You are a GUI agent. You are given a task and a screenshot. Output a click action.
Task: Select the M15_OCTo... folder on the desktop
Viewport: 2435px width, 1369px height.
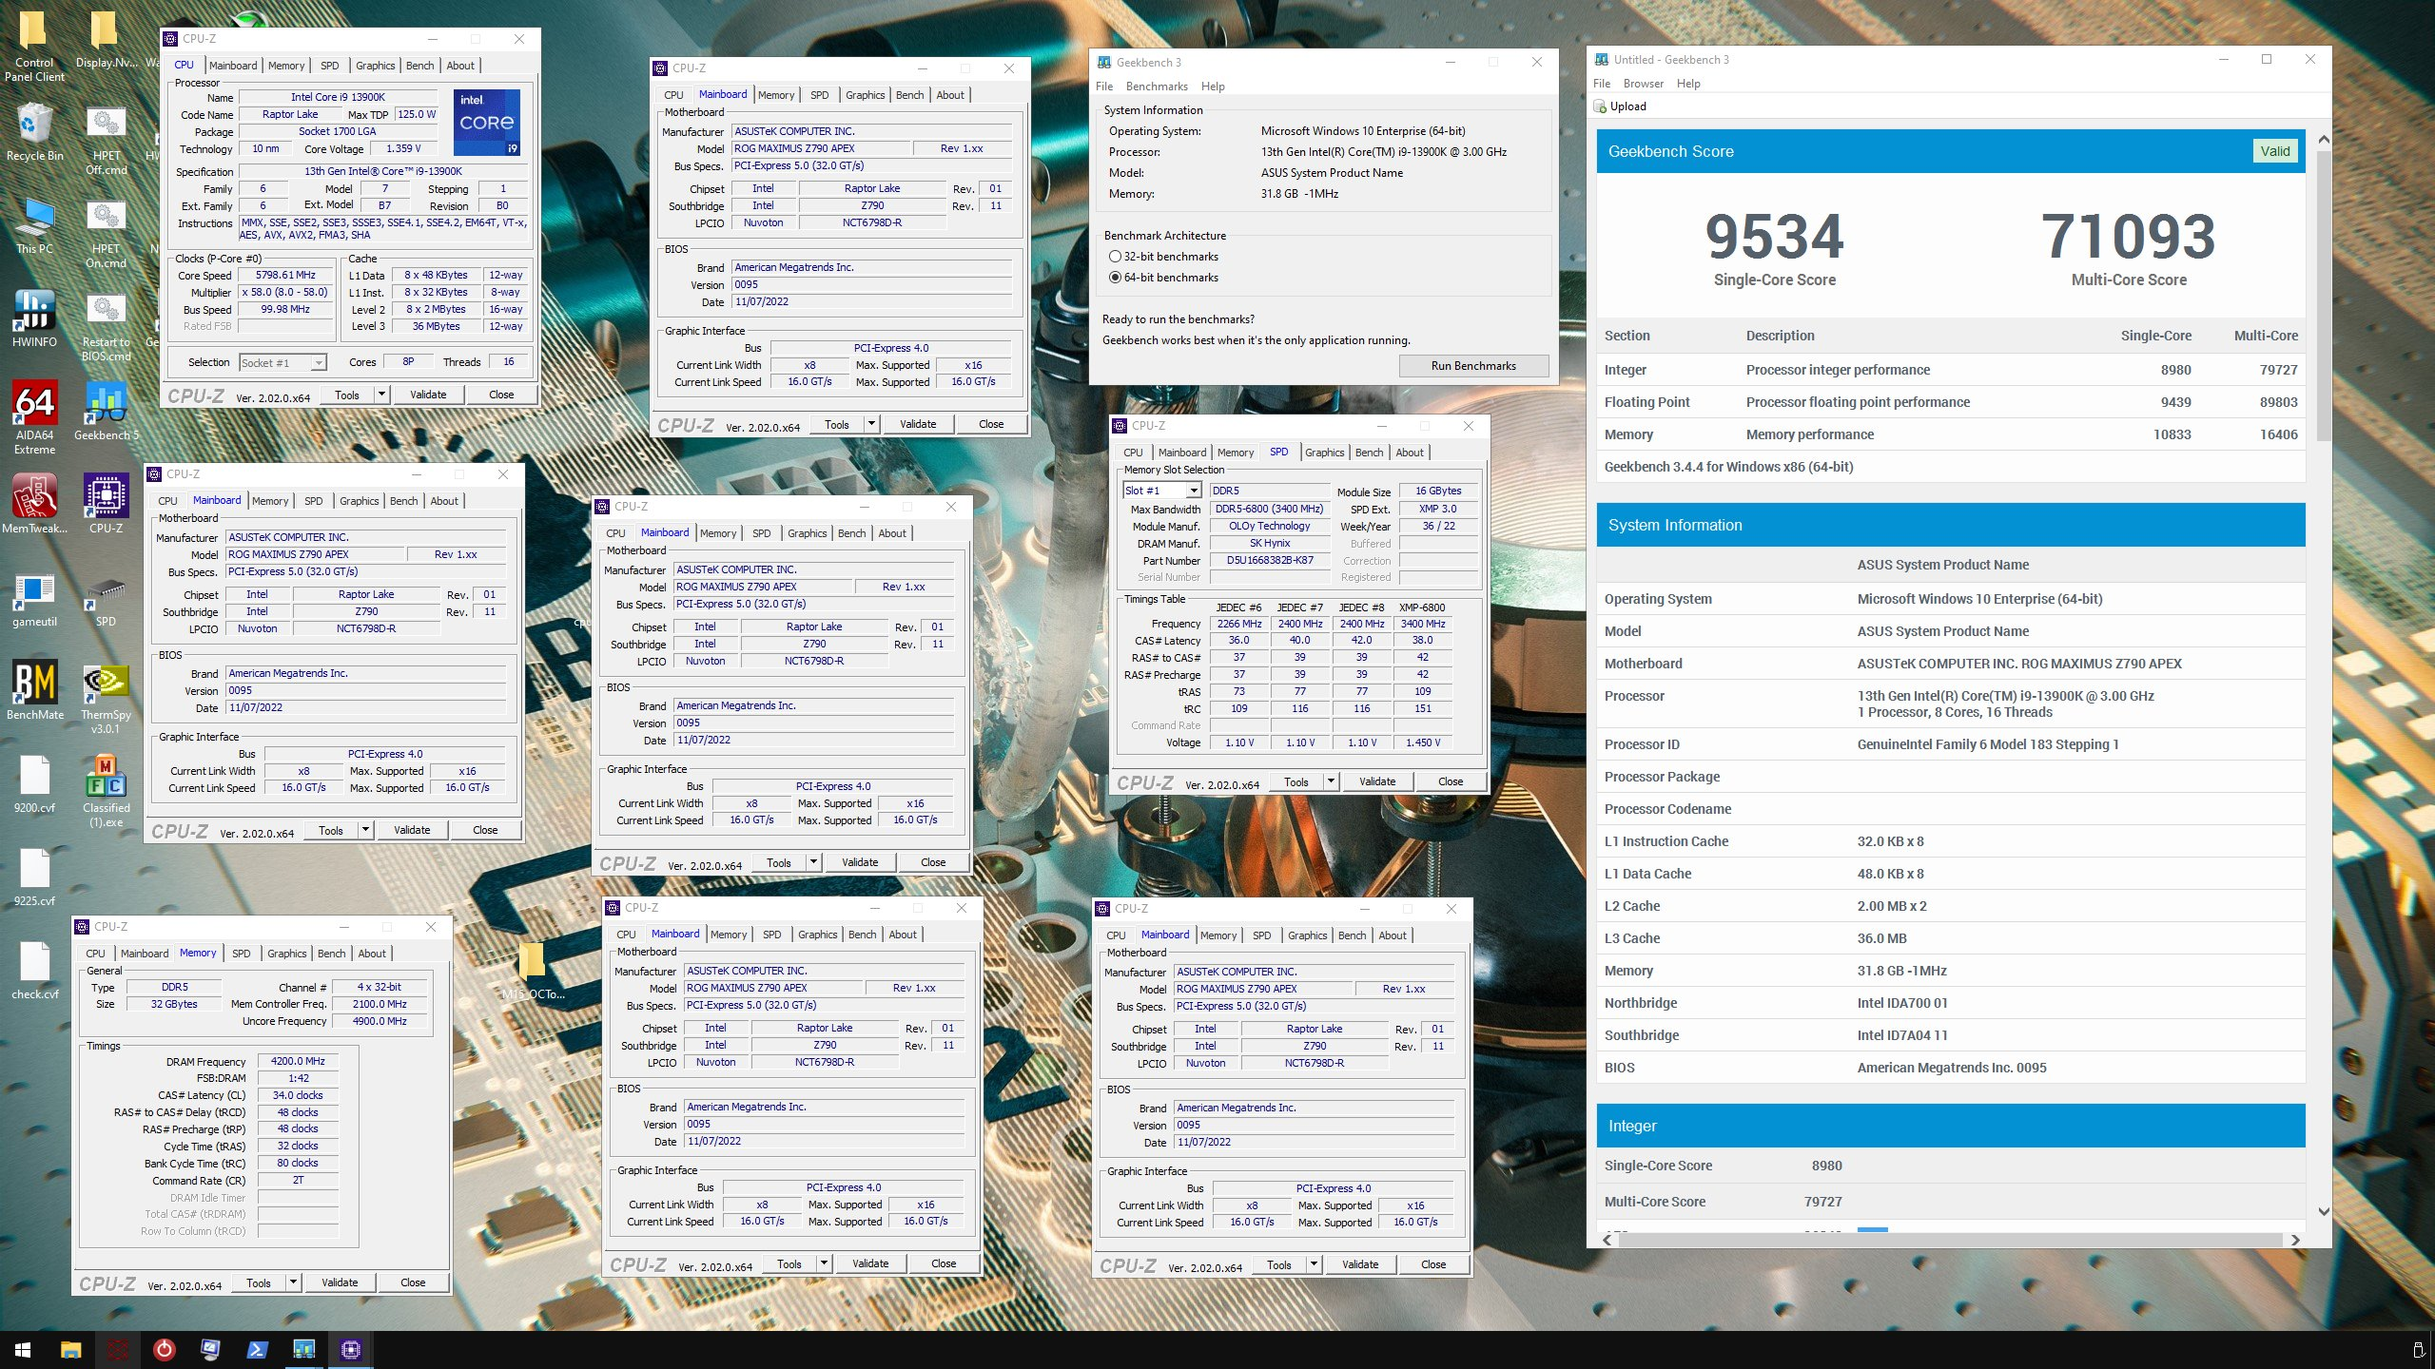[x=533, y=971]
